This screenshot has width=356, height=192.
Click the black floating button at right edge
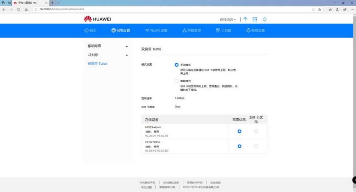coord(353,180)
